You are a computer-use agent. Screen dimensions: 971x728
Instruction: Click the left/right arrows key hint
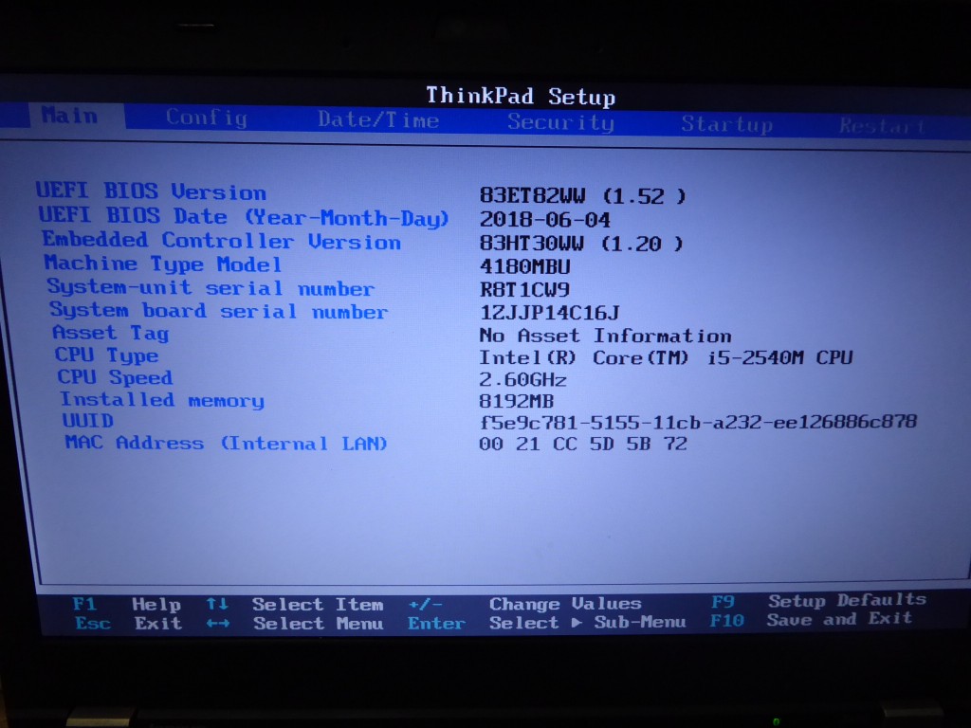(x=218, y=623)
